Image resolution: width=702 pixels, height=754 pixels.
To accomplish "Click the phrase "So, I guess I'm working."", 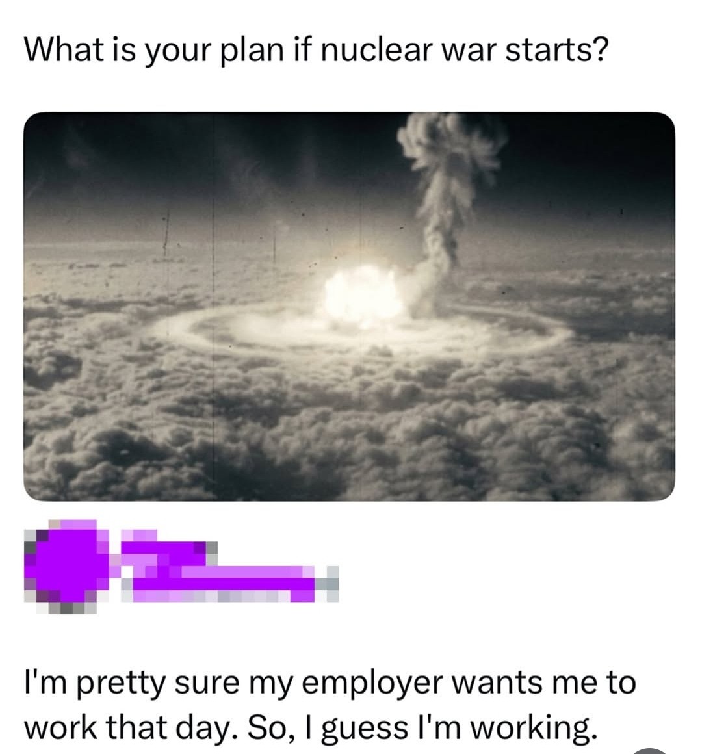I will 424,727.
